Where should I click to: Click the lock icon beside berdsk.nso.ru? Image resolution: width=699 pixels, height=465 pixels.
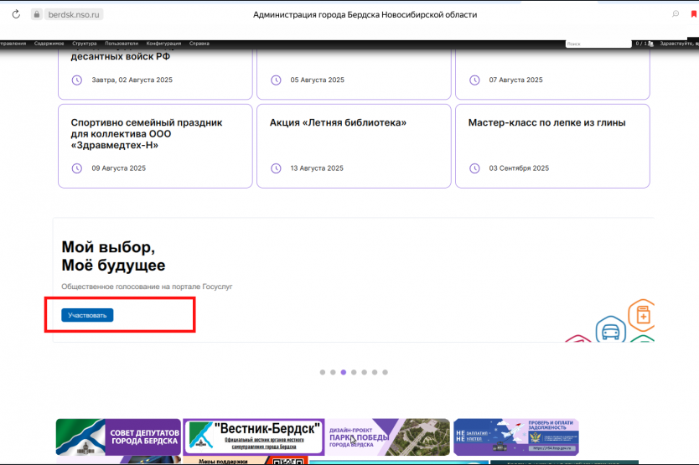click(x=36, y=15)
